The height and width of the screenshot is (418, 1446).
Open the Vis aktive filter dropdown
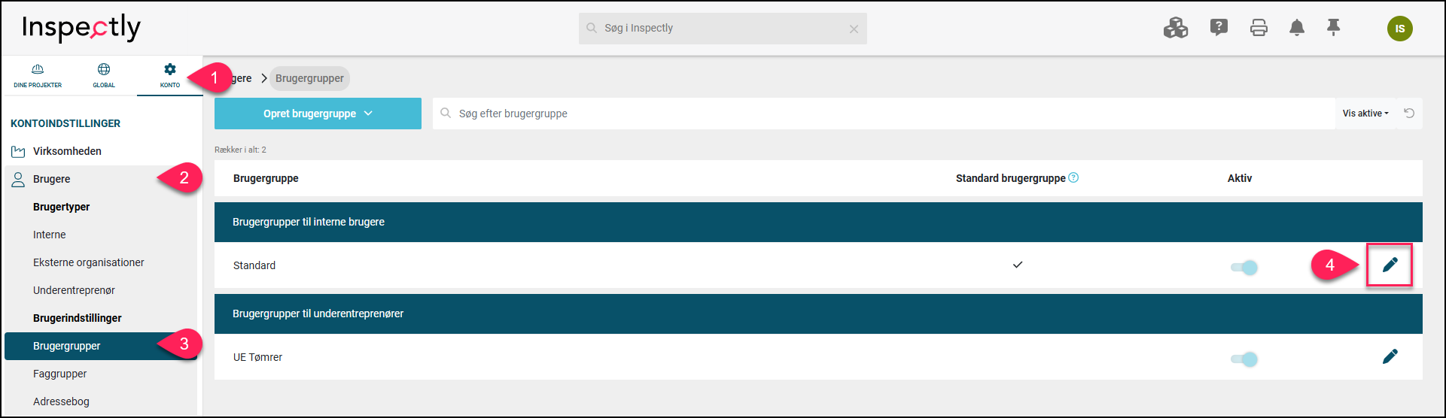tap(1365, 114)
